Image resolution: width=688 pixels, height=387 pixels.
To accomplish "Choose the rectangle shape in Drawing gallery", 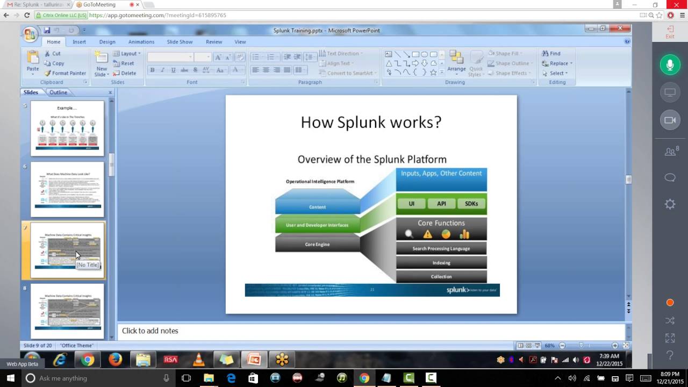I will tap(415, 54).
